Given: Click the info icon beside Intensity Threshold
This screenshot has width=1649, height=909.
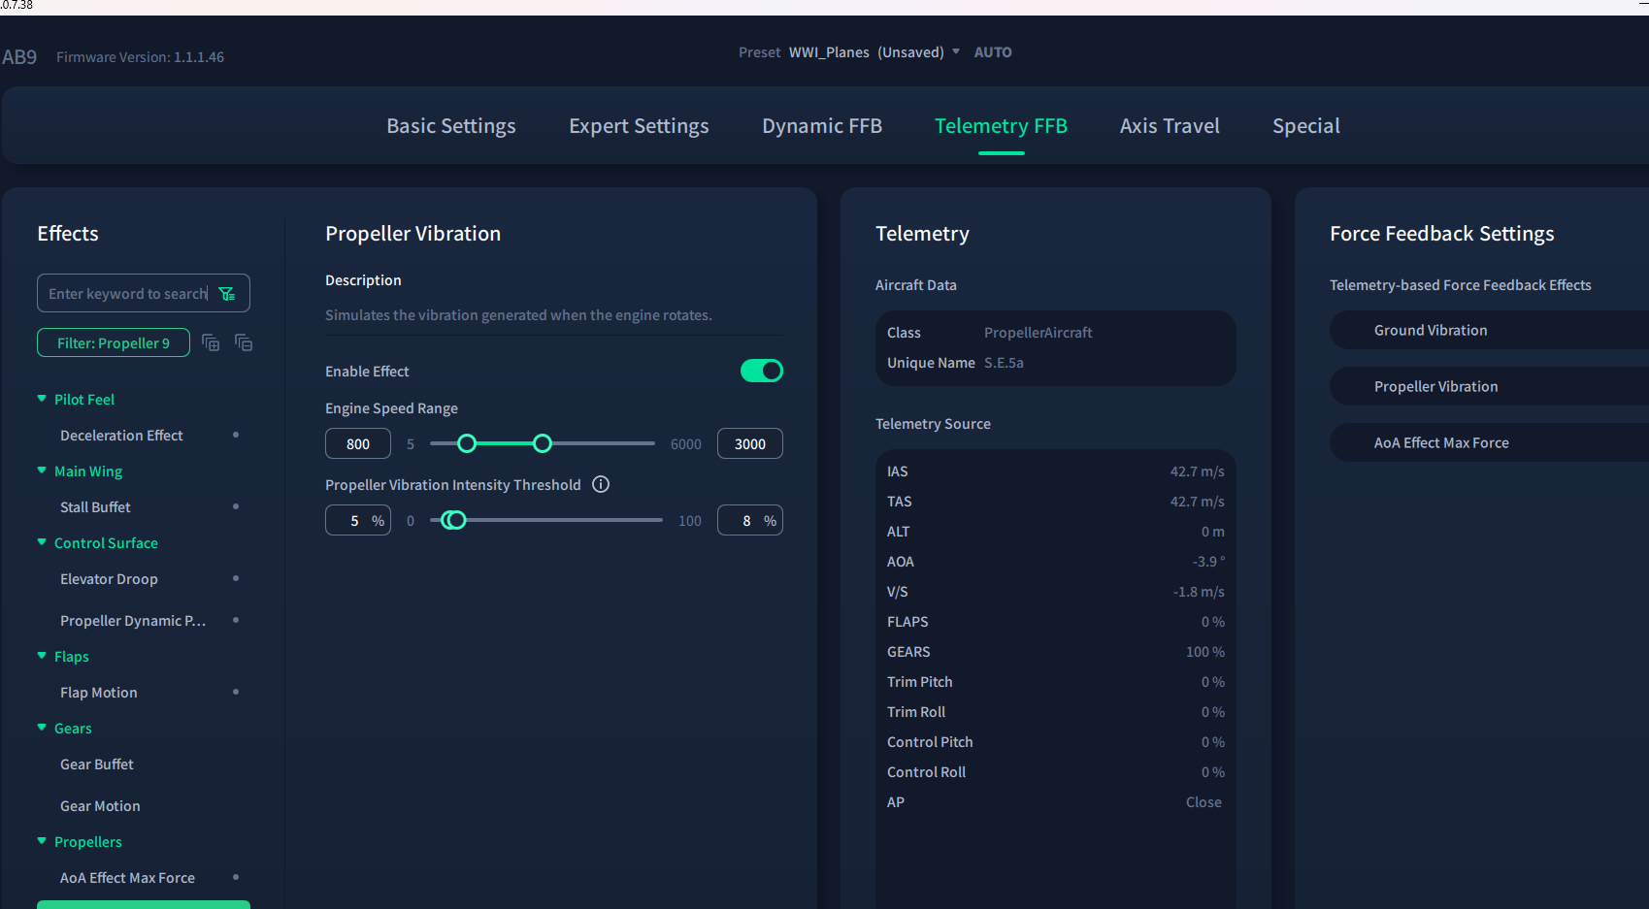Looking at the screenshot, I should [601, 484].
